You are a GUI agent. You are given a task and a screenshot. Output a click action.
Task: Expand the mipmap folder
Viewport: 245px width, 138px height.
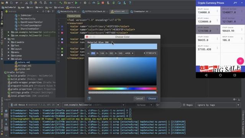[x=8, y=56]
